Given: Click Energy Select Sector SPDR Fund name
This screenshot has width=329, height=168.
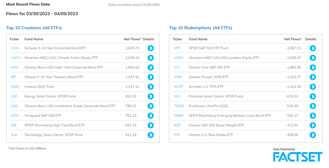Looking at the screenshot, I should pos(50,96).
